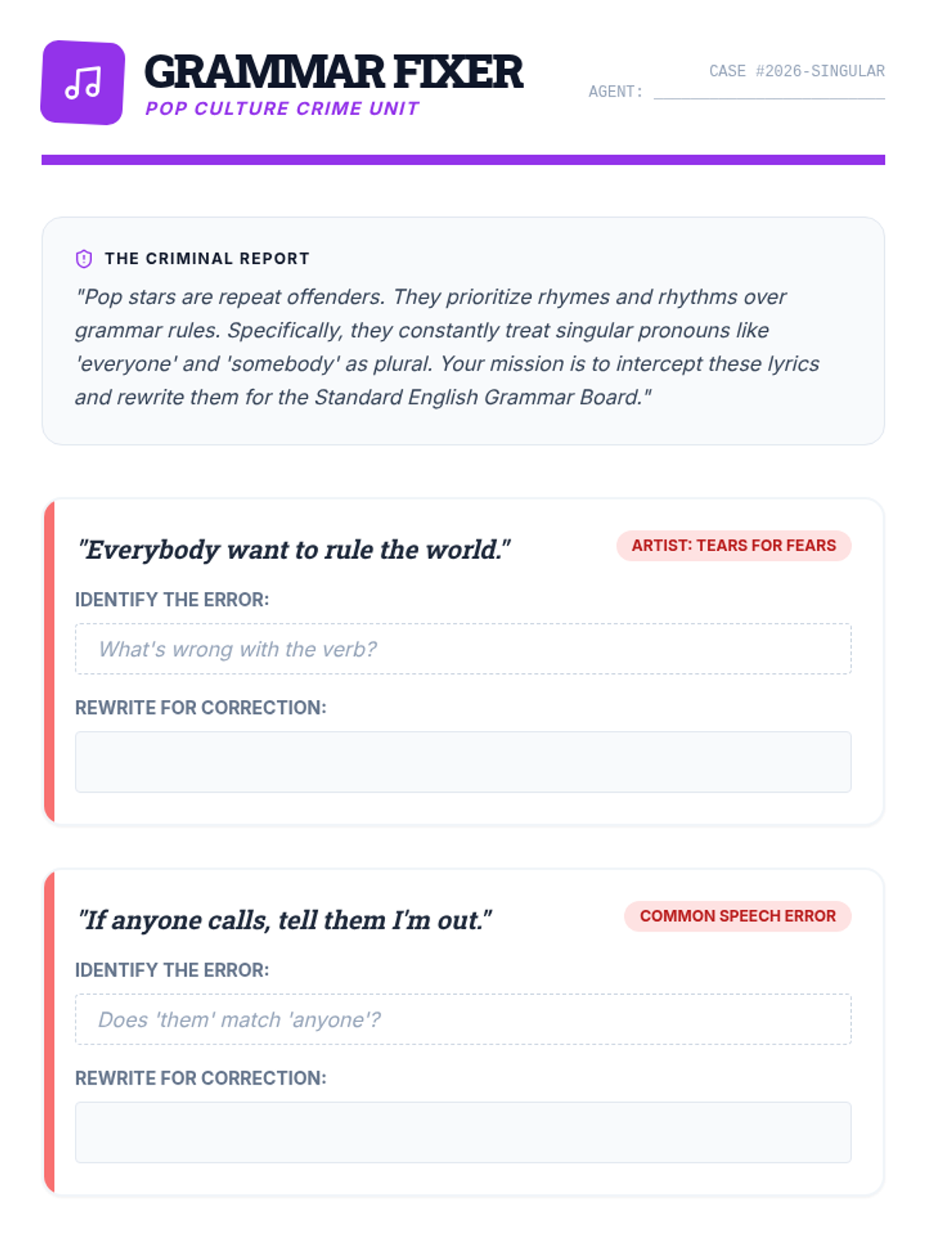Click THE CRIMINAL REPORT heading
The height and width of the screenshot is (1235, 926).
pyautogui.click(x=207, y=259)
